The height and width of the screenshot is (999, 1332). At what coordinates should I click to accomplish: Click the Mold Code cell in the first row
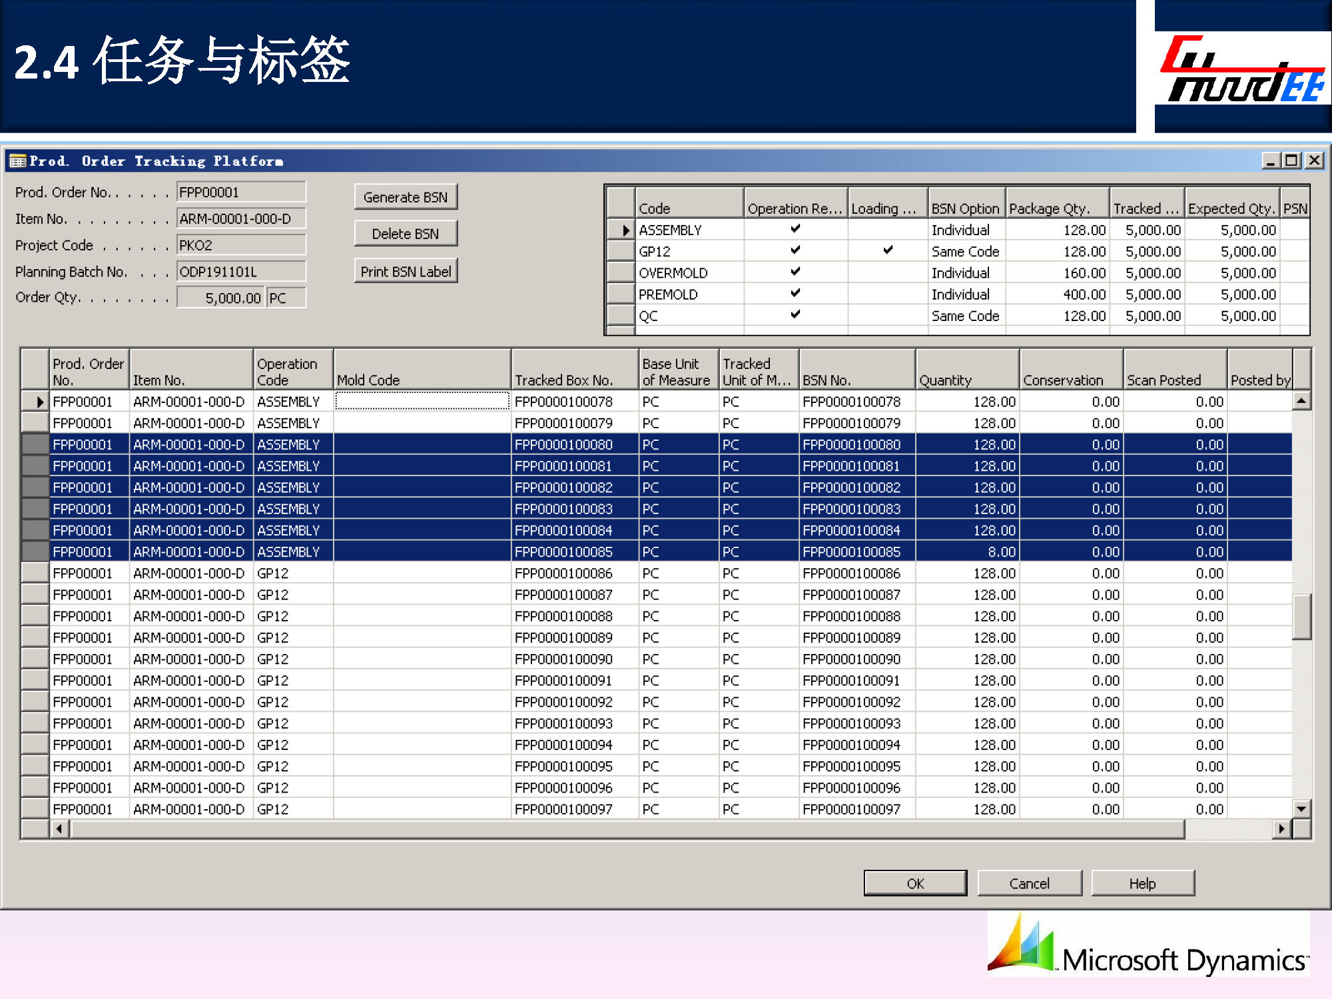pyautogui.click(x=422, y=401)
